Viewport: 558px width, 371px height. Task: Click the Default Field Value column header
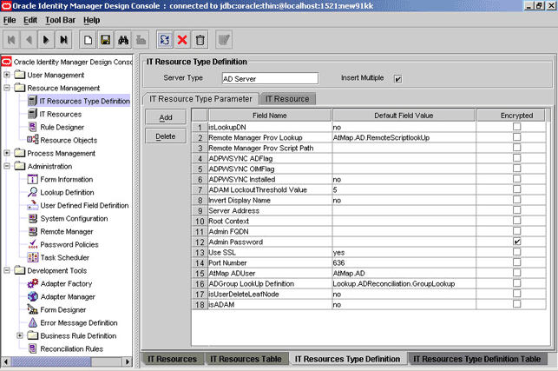click(404, 116)
